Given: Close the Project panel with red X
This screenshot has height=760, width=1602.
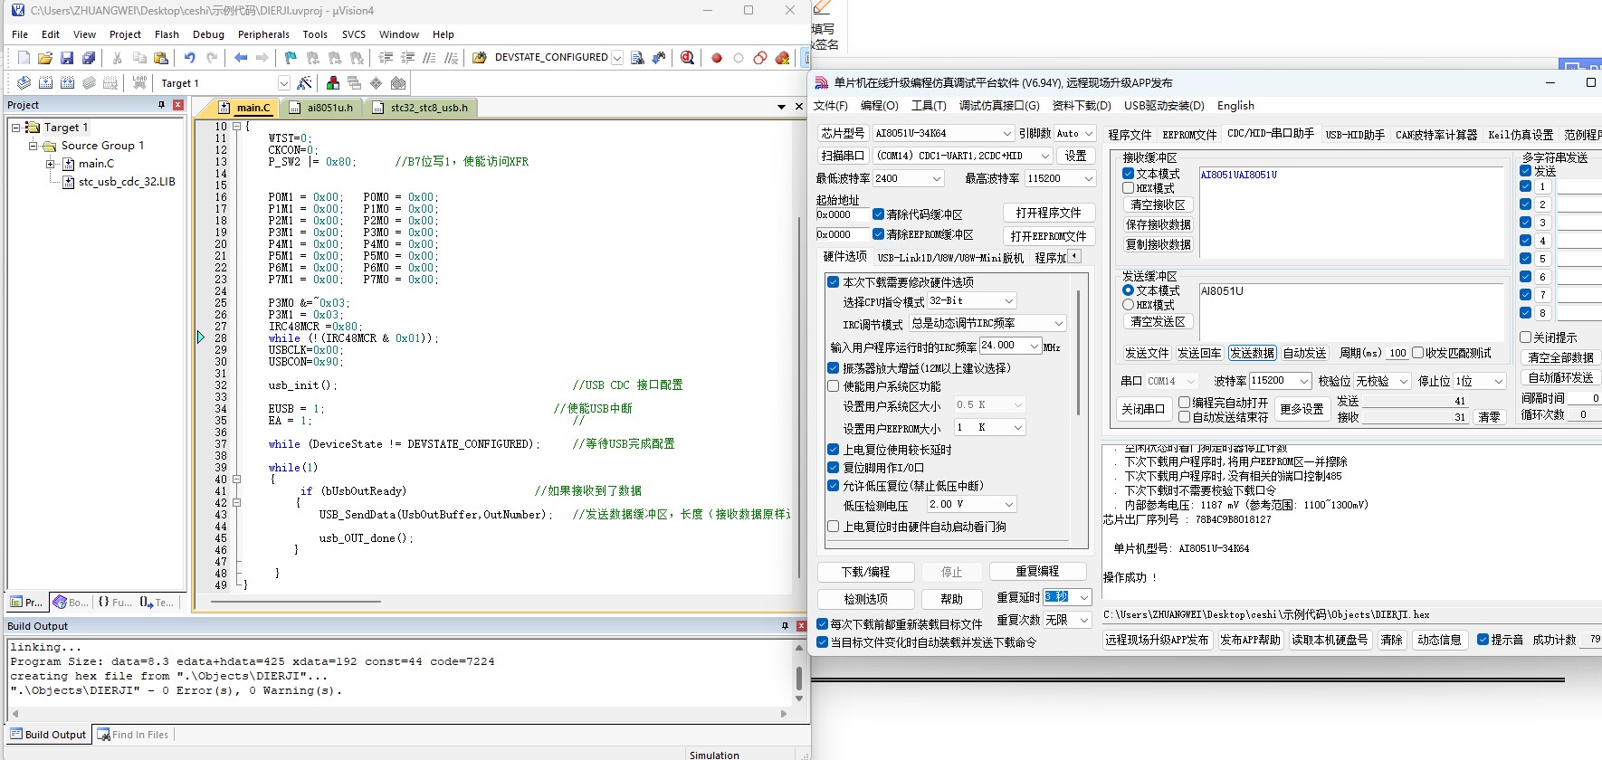Looking at the screenshot, I should click(x=178, y=105).
